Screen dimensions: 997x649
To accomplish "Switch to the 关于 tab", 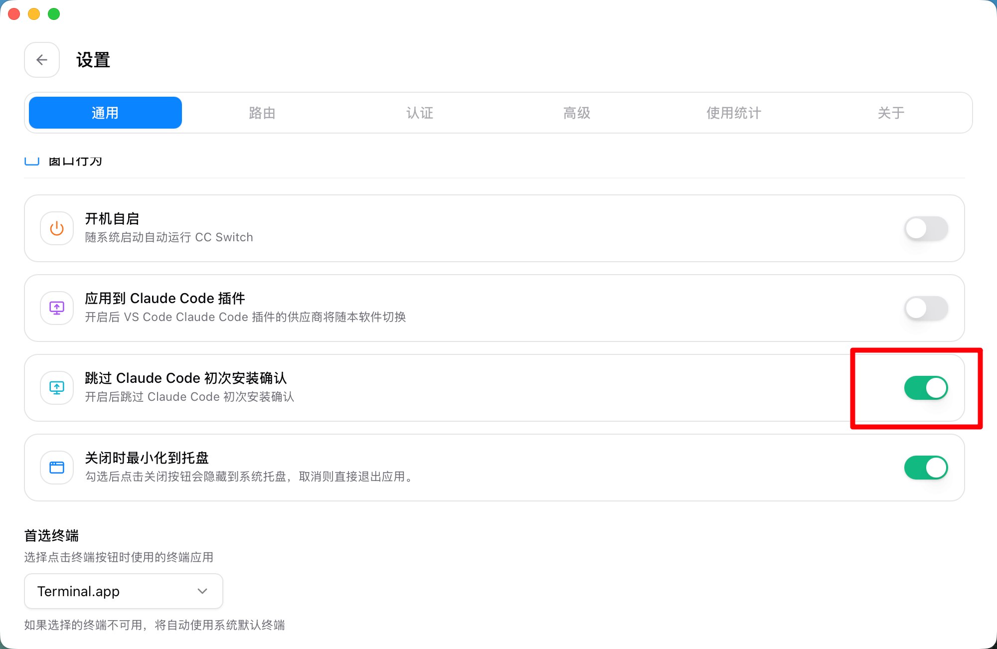I will pos(891,113).
